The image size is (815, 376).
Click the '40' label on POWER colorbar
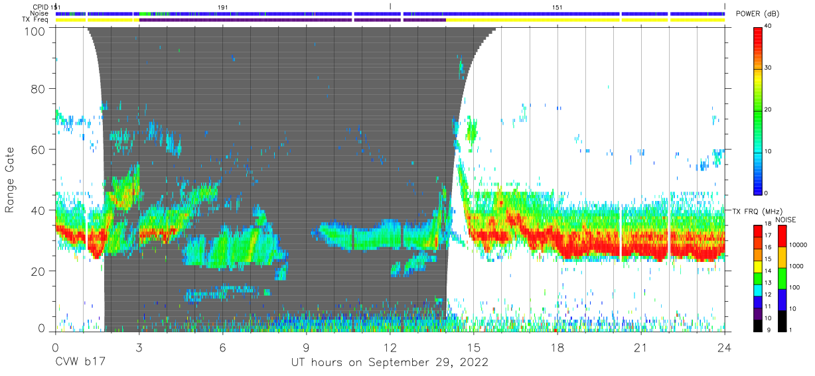[x=769, y=27]
